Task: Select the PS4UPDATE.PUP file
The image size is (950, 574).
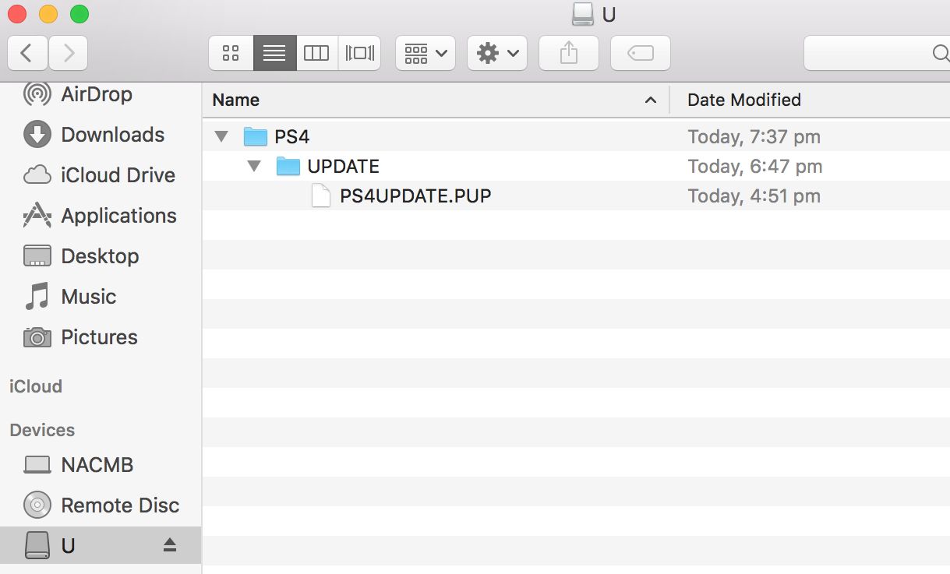Action: coord(415,196)
